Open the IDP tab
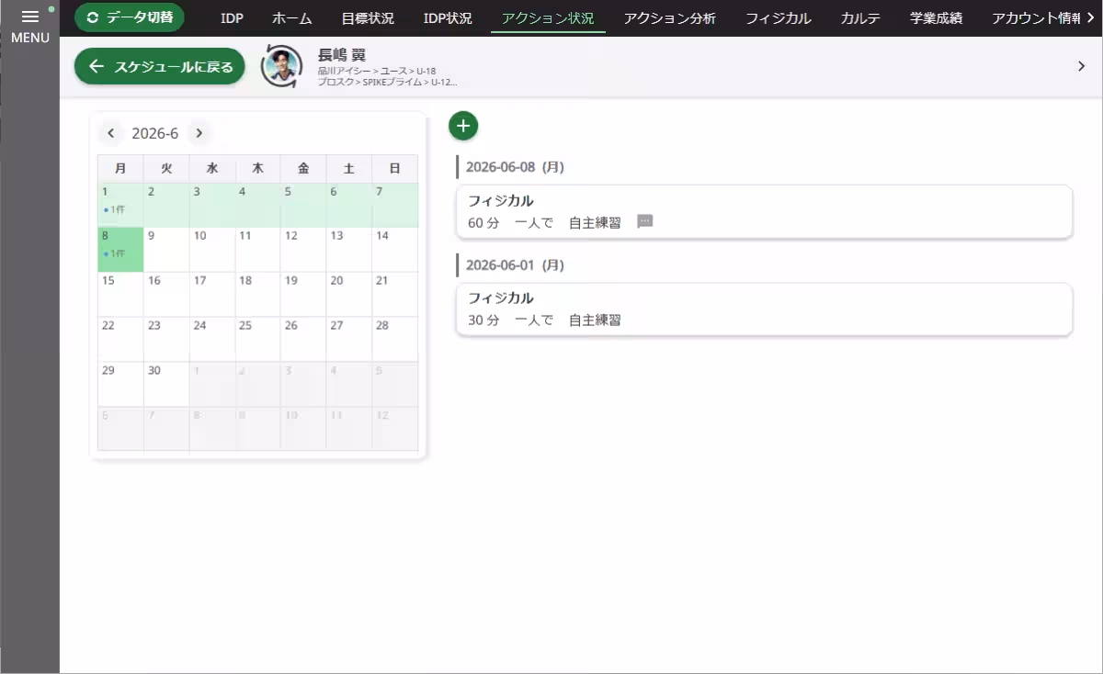 [232, 18]
